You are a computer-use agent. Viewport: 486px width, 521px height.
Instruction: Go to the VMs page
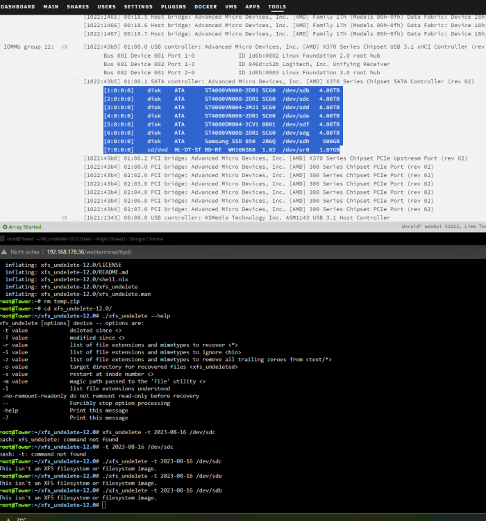[x=231, y=7]
